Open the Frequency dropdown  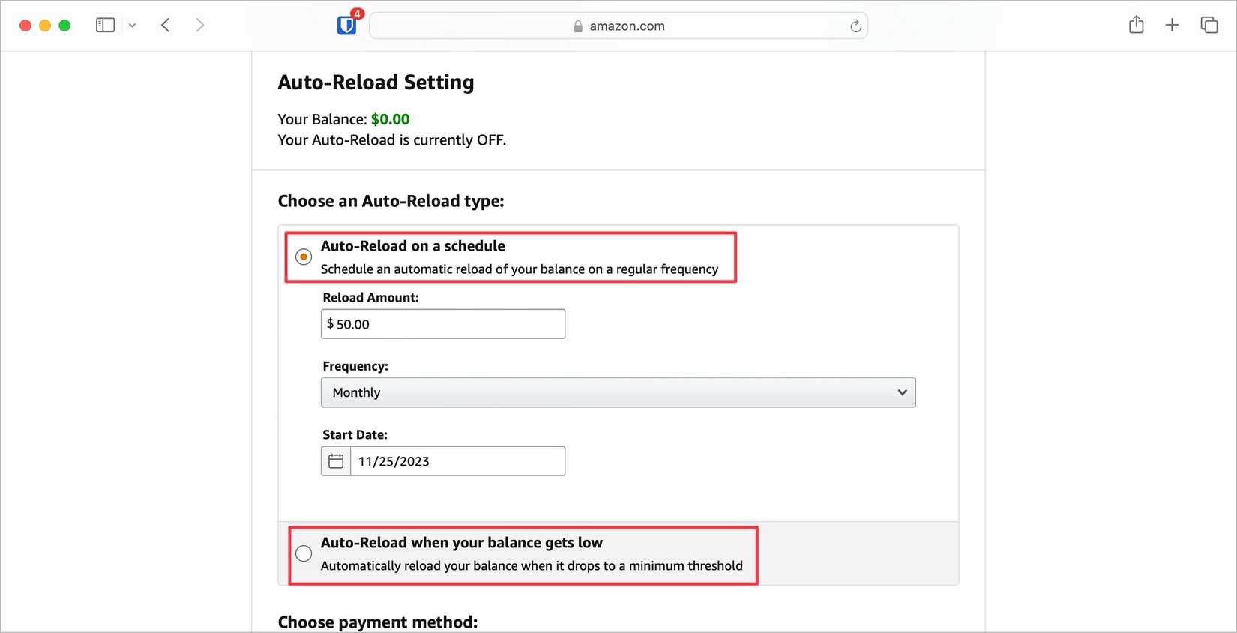618,392
